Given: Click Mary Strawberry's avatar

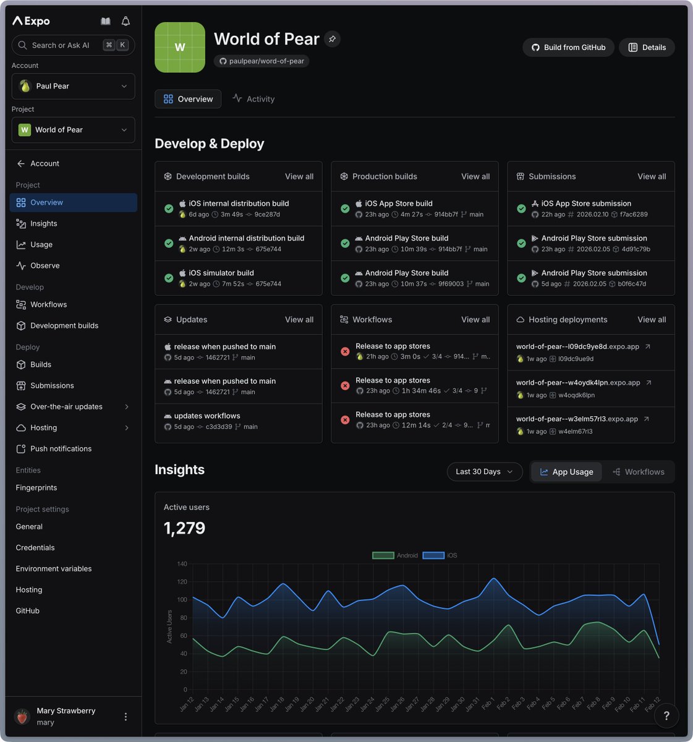Looking at the screenshot, I should 22,717.
